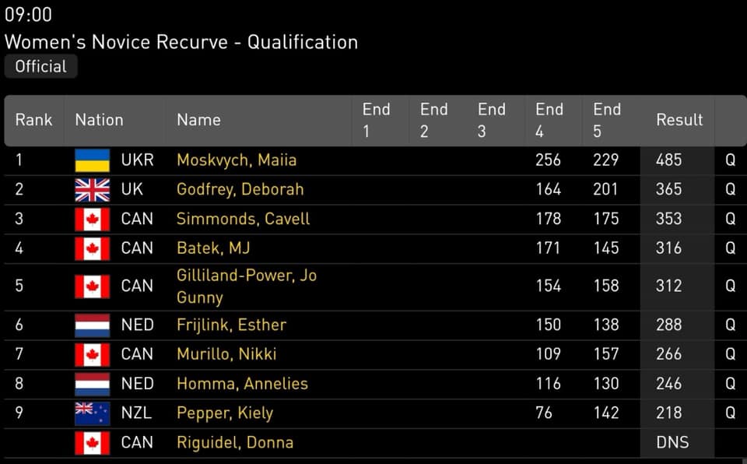Viewport: 747px width, 464px height.
Task: Click the Netherlands flag beside Homma, Annelies
Action: coord(92,384)
